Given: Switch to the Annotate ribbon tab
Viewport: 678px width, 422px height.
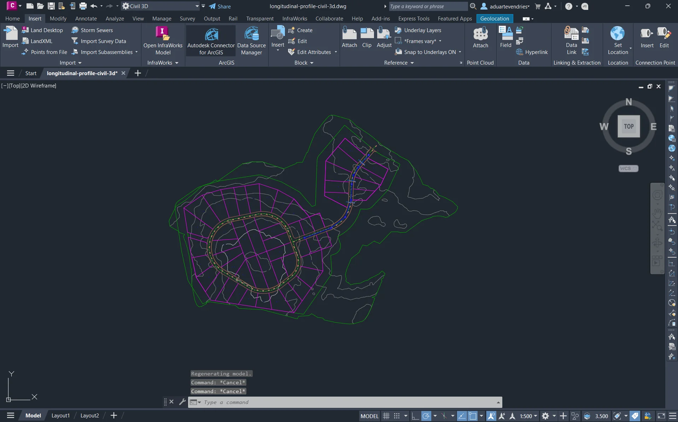Looking at the screenshot, I should (86, 19).
